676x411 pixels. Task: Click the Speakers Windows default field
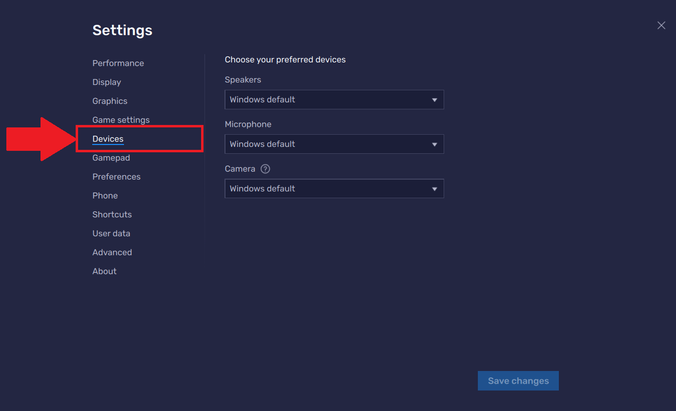pos(263,100)
